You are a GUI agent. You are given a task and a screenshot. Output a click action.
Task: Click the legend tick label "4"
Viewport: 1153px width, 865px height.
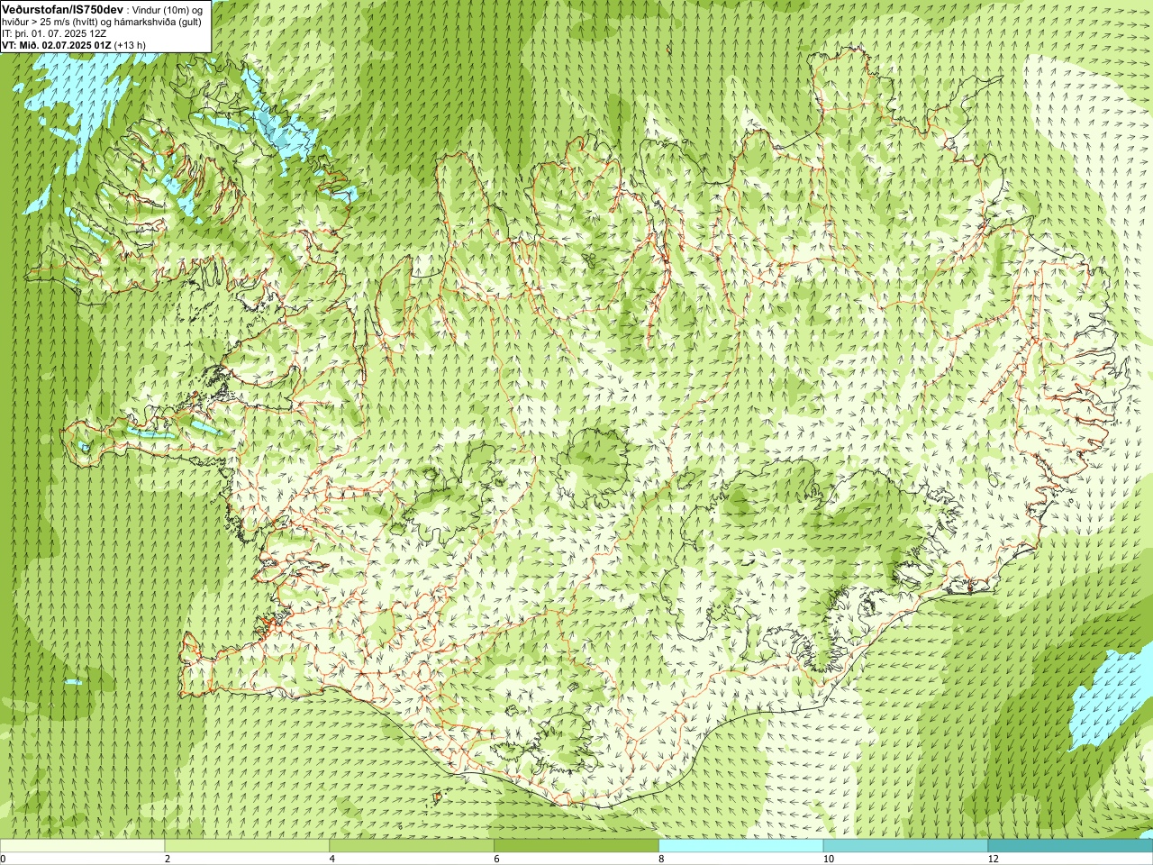point(332,859)
